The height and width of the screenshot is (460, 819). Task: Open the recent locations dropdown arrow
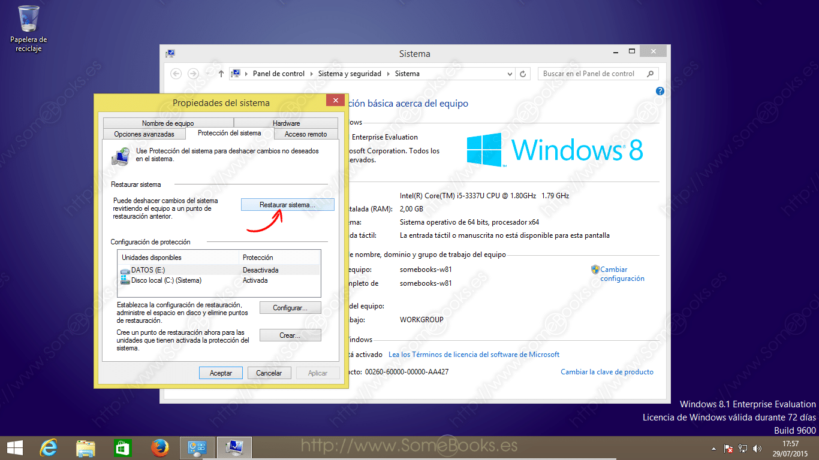(207, 74)
